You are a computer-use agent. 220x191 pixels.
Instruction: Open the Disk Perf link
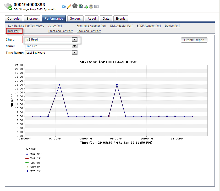14,31
